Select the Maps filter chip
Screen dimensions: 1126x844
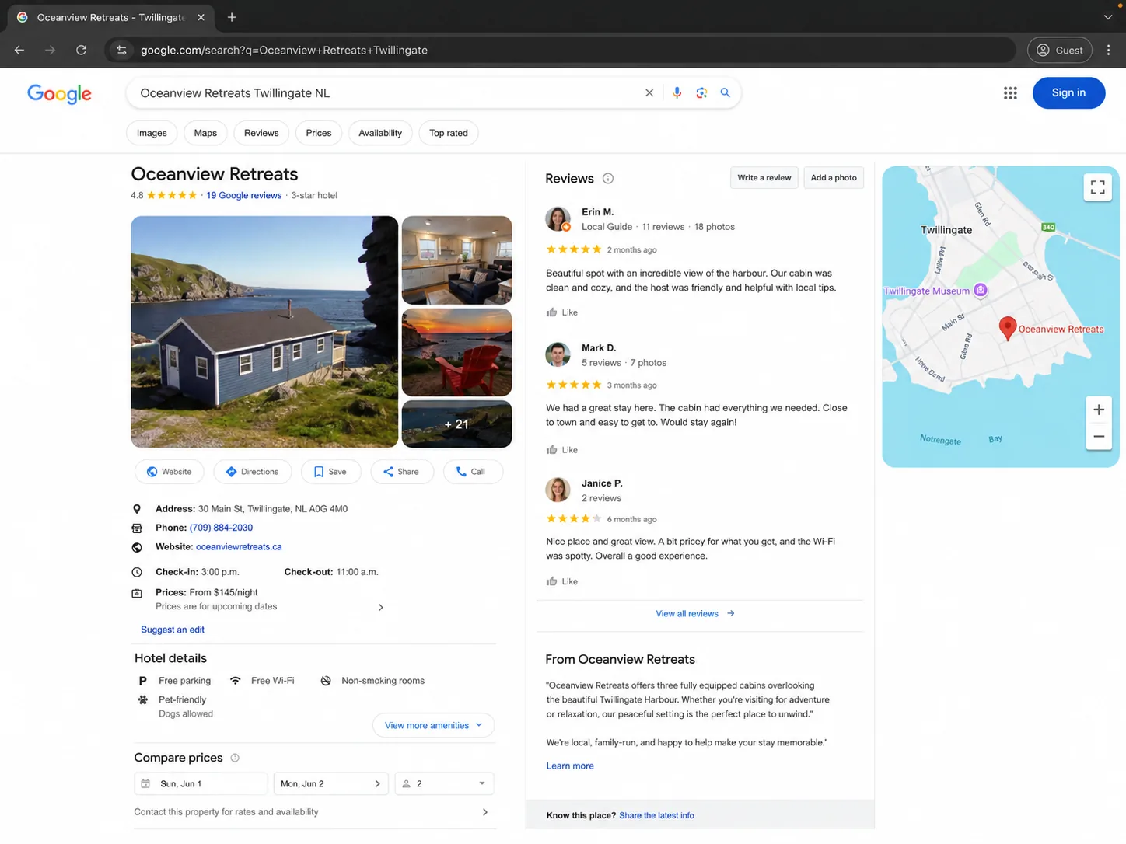pos(205,133)
